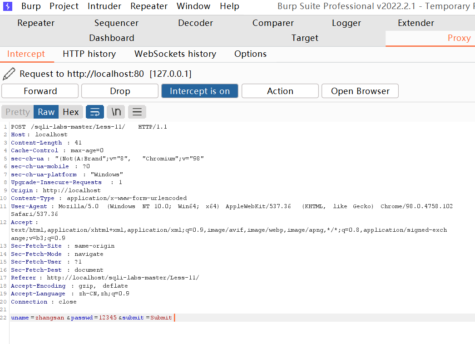475x344 pixels.
Task: Open the Project menu
Action: coord(64,6)
